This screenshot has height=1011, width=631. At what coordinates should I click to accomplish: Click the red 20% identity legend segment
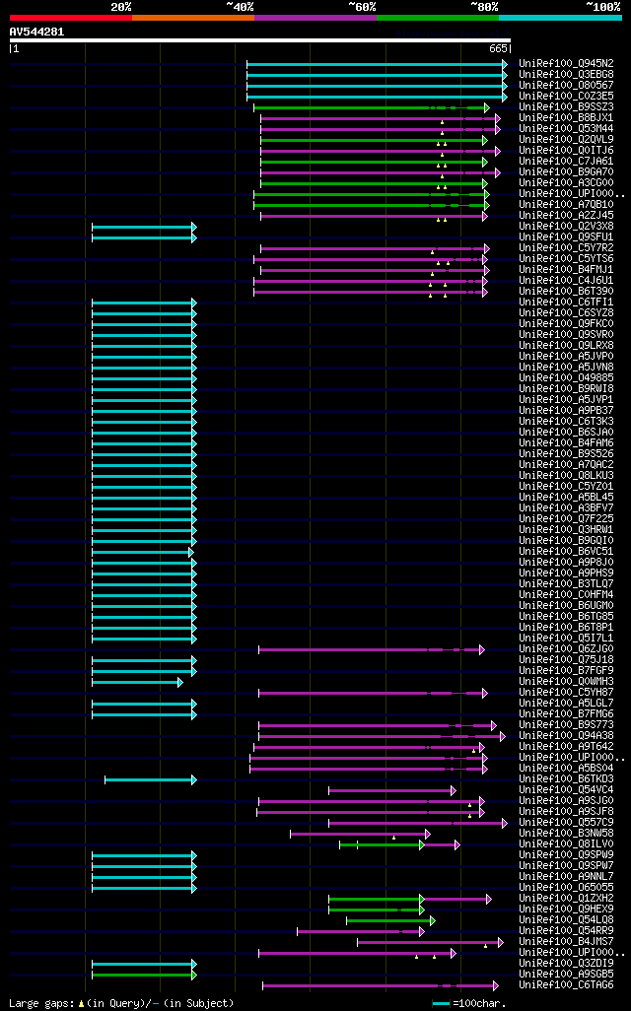click(x=71, y=18)
